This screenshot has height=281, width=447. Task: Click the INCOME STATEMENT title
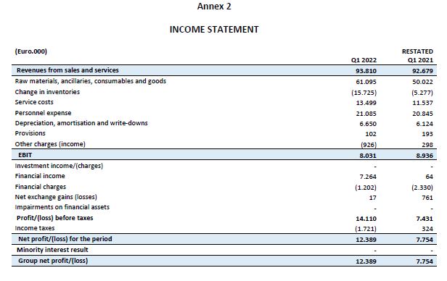[214, 30]
